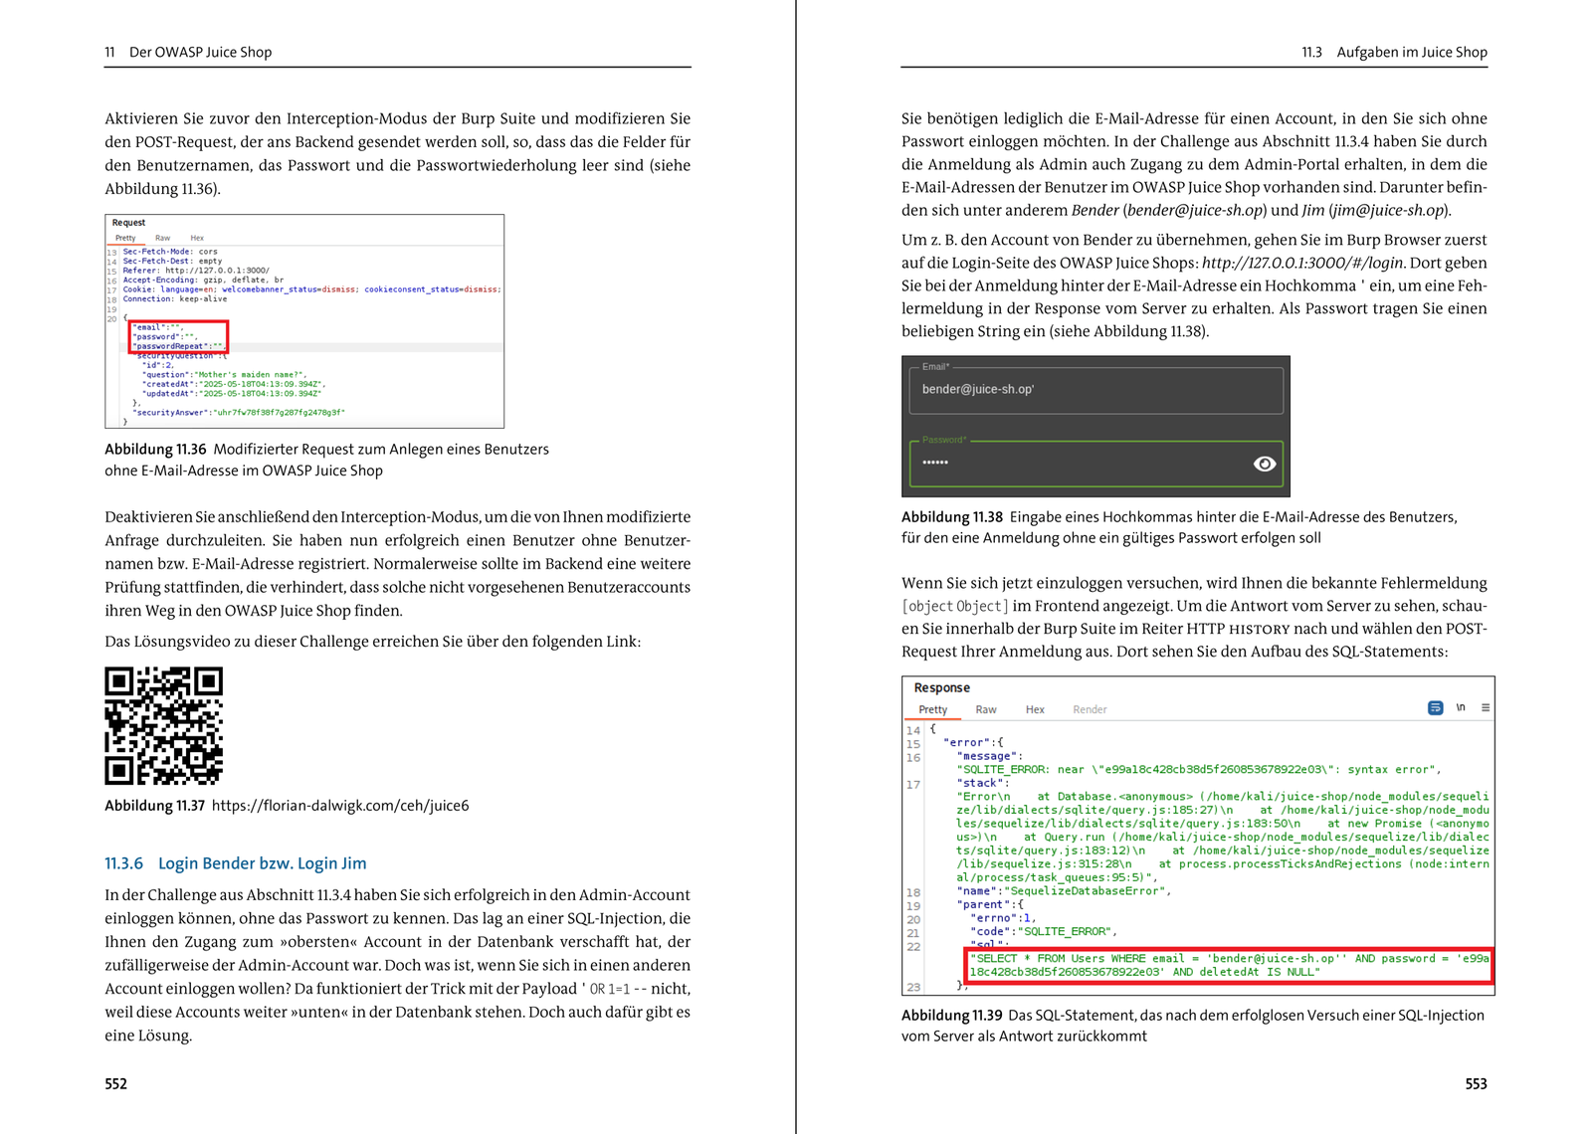Click the blue word-wrap icon in Response panel
Screen dimensions: 1592x1134
1435,708
